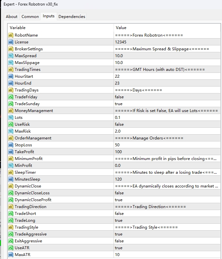This screenshot has height=259, width=222.
Task: Click the double icon beside MinProfit
Action: coord(10,166)
